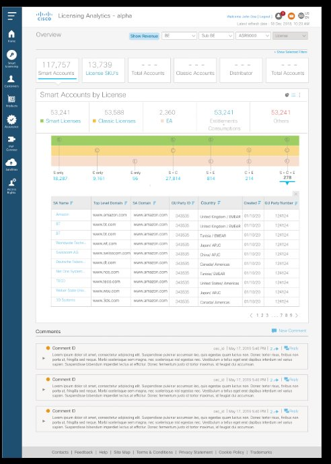This screenshot has height=464, width=331.
Task: Filter the Top Level Domain column
Action: [x=126, y=203]
